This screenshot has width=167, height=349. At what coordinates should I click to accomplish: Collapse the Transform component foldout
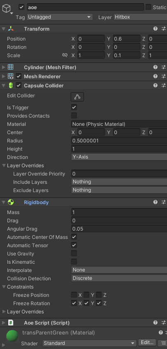(3, 29)
